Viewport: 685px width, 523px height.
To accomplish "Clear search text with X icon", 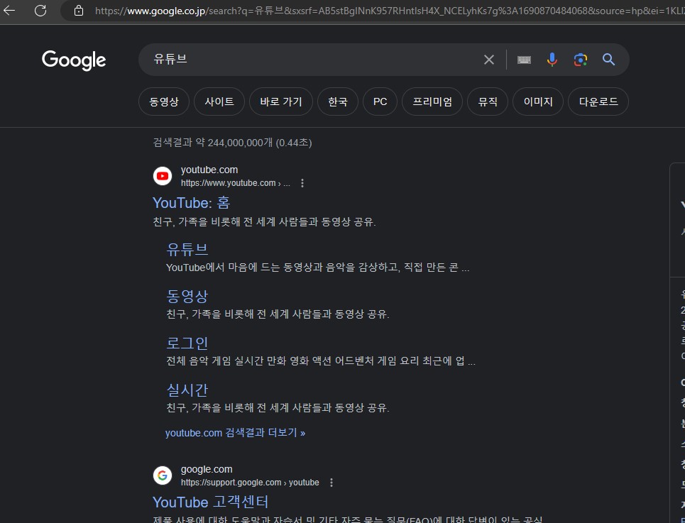I will 489,60.
